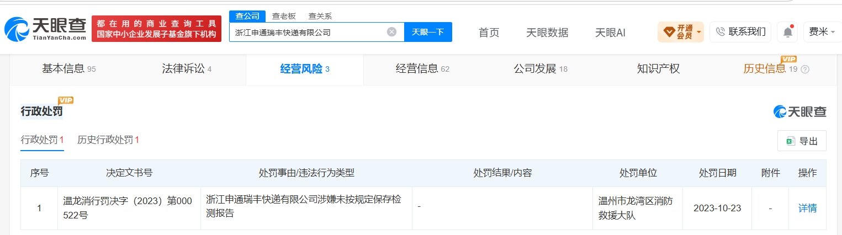
Task: Select the 行政处罚 sub-tab
Action: pyautogui.click(x=43, y=140)
